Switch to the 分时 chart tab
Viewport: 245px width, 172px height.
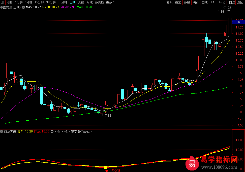(9, 2)
